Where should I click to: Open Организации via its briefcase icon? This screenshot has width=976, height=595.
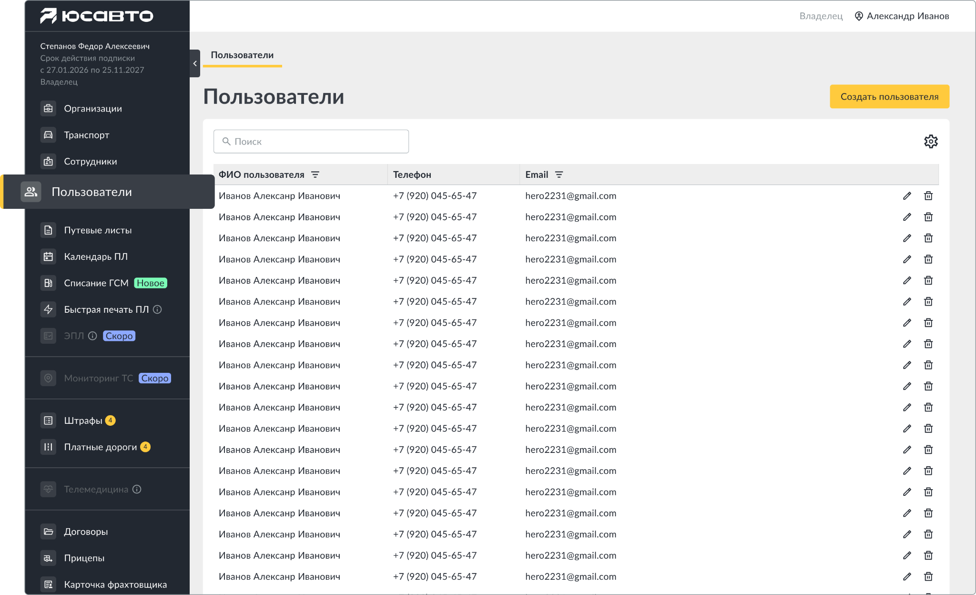point(48,109)
